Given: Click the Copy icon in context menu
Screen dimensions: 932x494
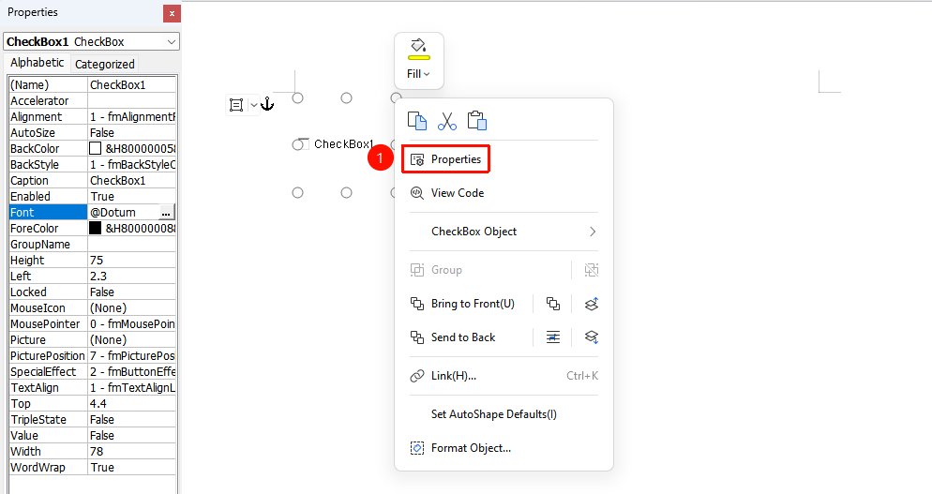Looking at the screenshot, I should coord(416,121).
